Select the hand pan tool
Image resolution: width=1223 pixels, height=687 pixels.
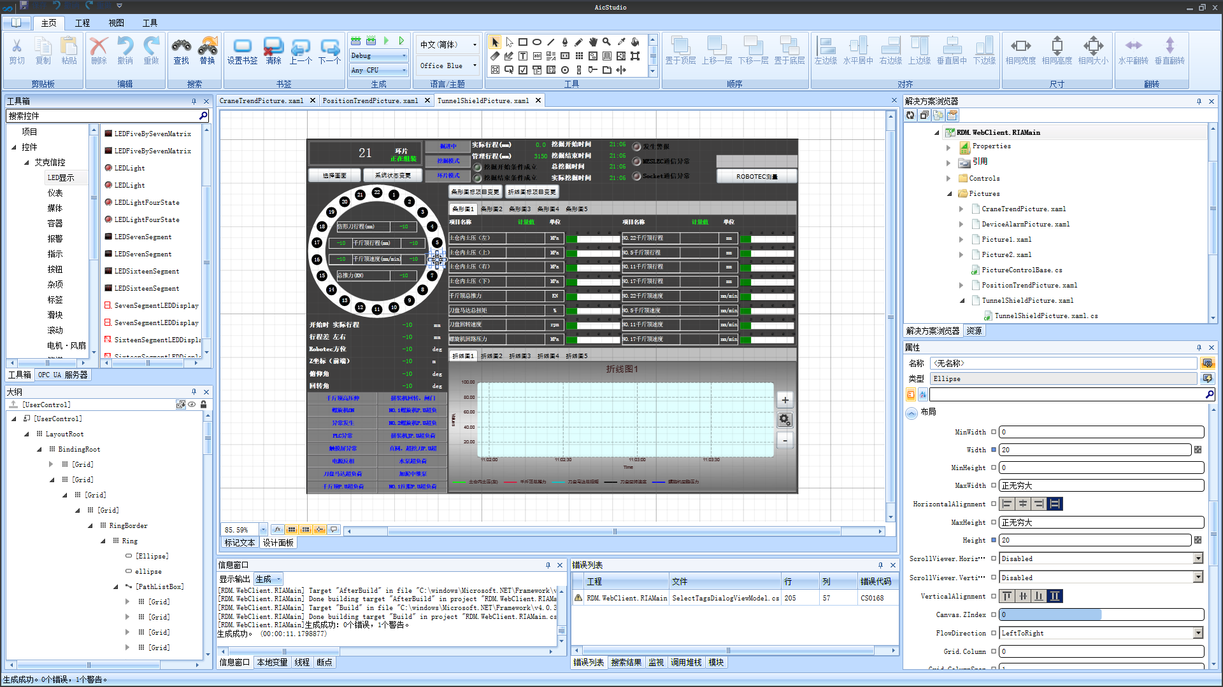(593, 42)
